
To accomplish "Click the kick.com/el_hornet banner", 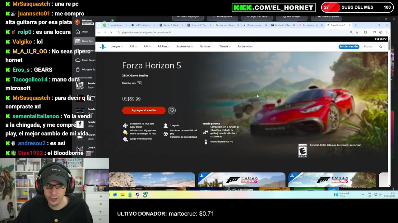I will [274, 7].
